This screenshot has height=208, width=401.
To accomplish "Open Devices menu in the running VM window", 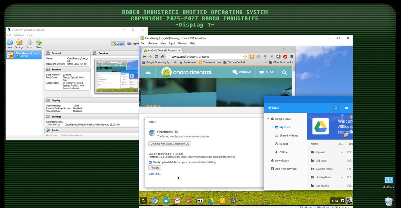I will [x=182, y=43].
